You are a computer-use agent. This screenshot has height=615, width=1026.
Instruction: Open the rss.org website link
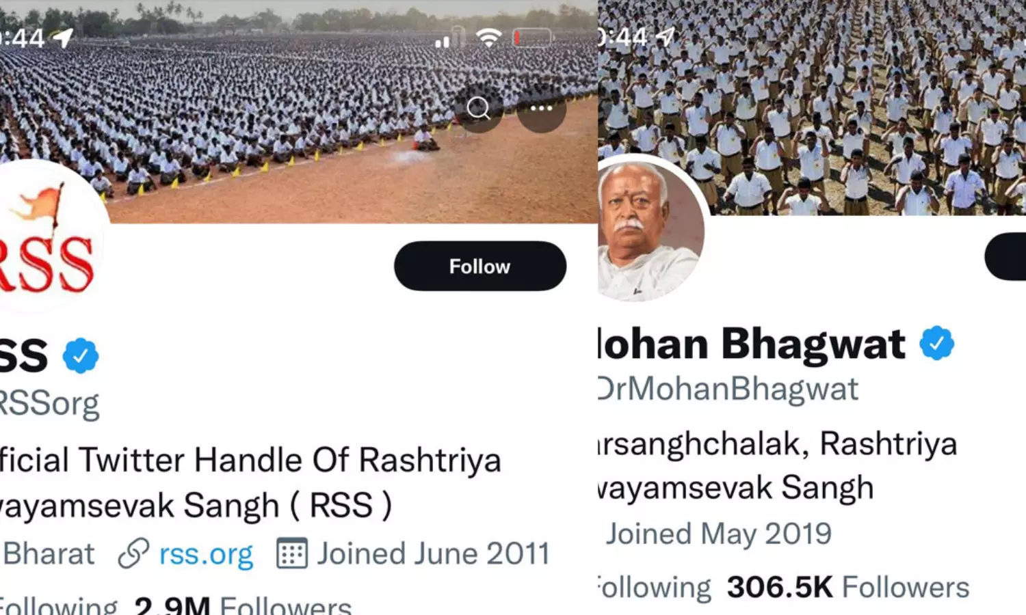[x=206, y=554]
